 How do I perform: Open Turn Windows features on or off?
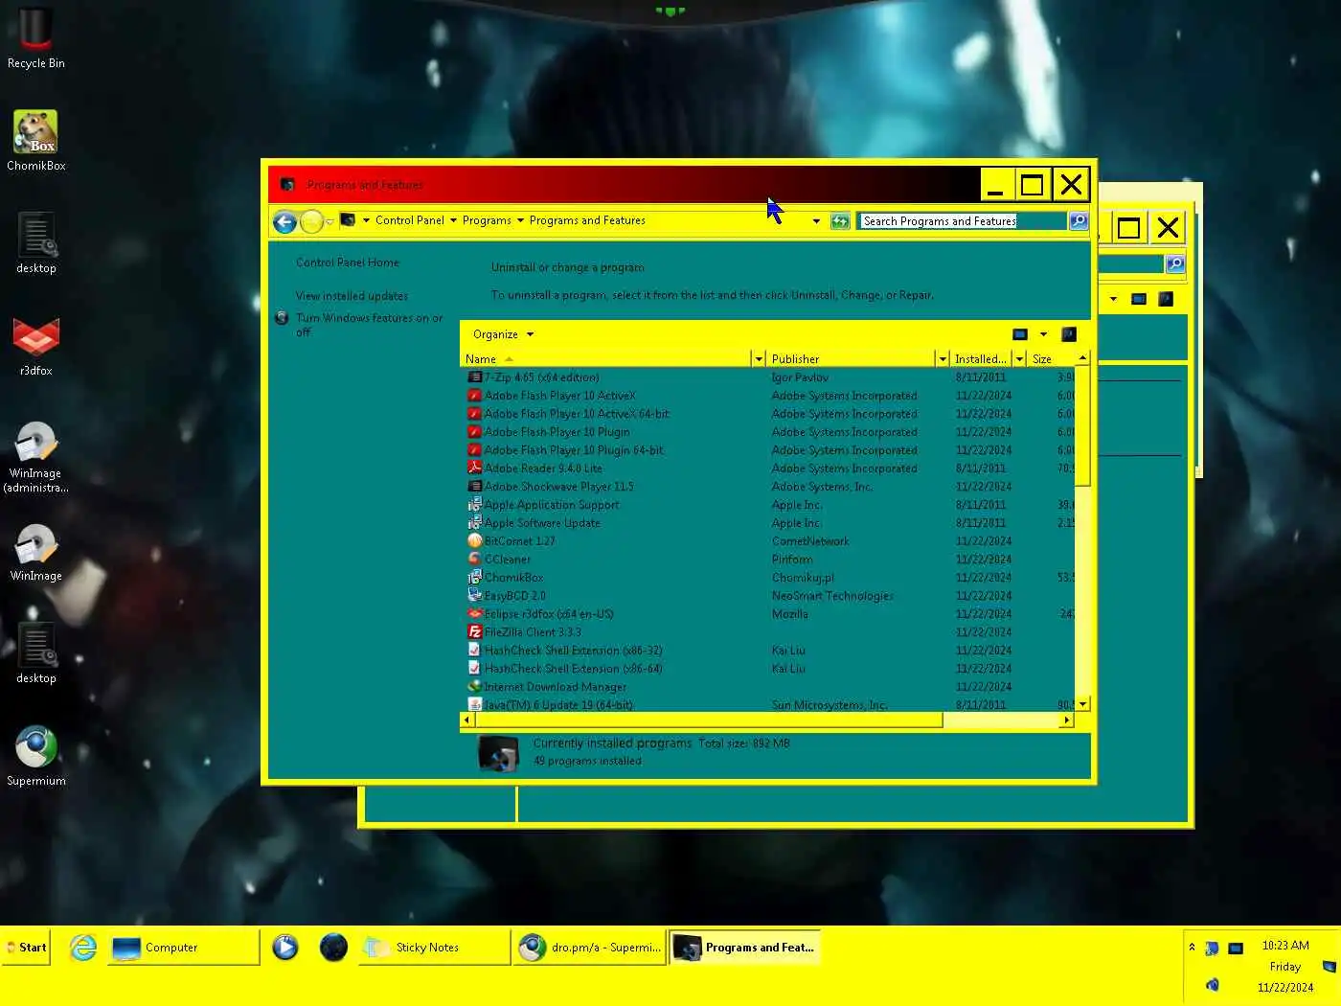point(370,325)
